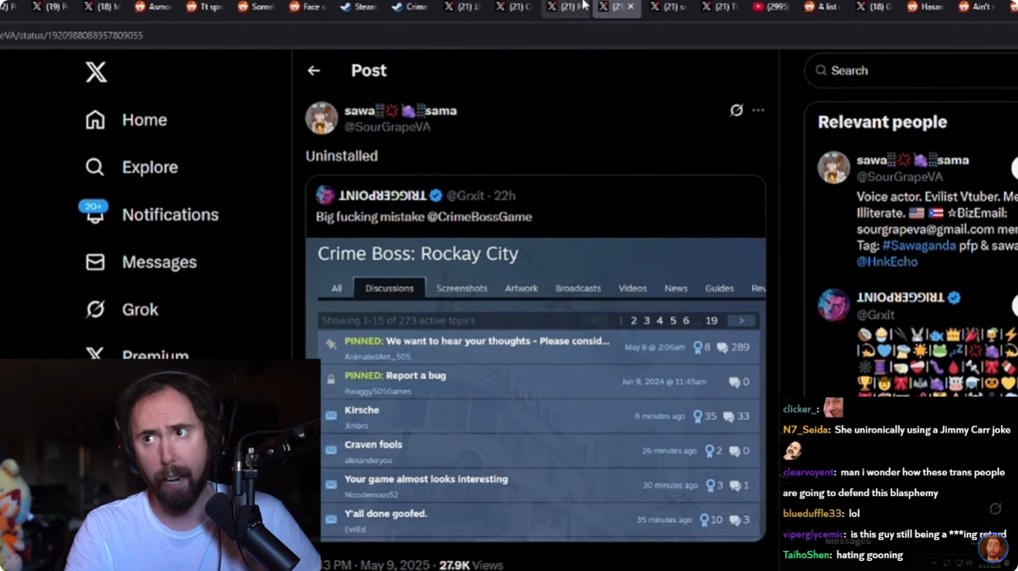This screenshot has width=1018, height=571.
Task: Click the 'Relevant people' heading
Action: coord(882,122)
